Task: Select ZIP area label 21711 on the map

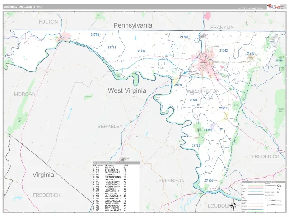Action: pyautogui.click(x=112, y=47)
